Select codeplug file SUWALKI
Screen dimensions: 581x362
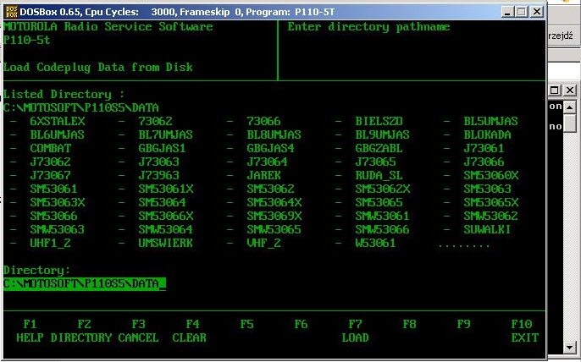[x=487, y=229]
